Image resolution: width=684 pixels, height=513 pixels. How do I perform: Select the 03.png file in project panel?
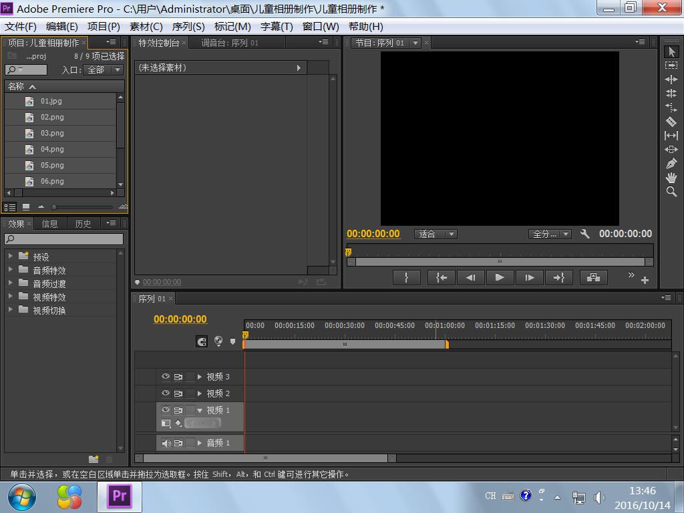52,133
